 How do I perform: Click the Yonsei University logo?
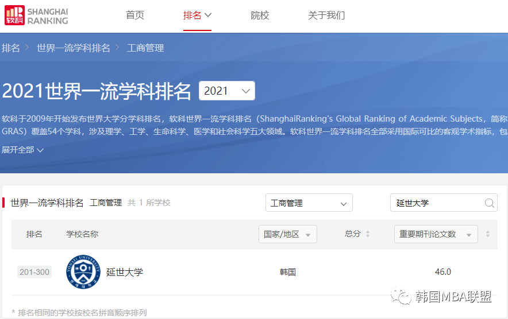click(x=83, y=272)
